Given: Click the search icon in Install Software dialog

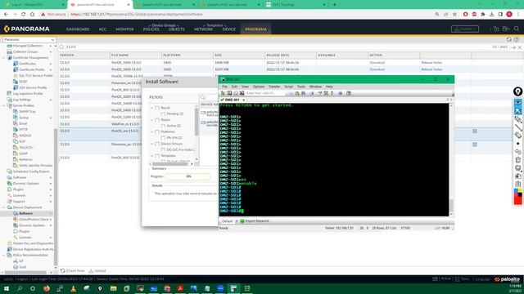Looking at the screenshot, I should [x=203, y=97].
